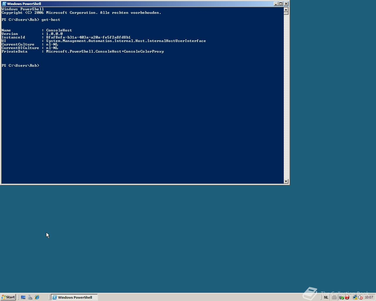Open the Start menu
Screen dimensions: 376x301
point(8,297)
